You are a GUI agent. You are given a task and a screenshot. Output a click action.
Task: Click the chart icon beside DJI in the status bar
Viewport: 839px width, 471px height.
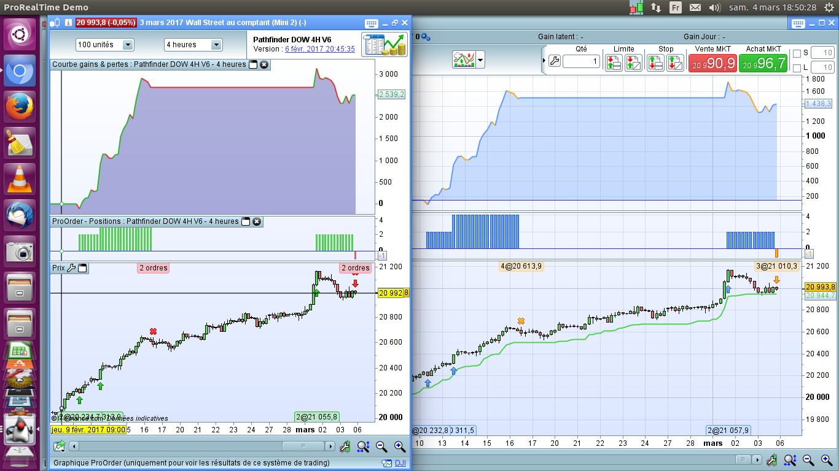[386, 464]
